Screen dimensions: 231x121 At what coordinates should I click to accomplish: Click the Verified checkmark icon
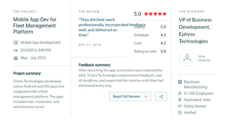[x=180, y=113]
